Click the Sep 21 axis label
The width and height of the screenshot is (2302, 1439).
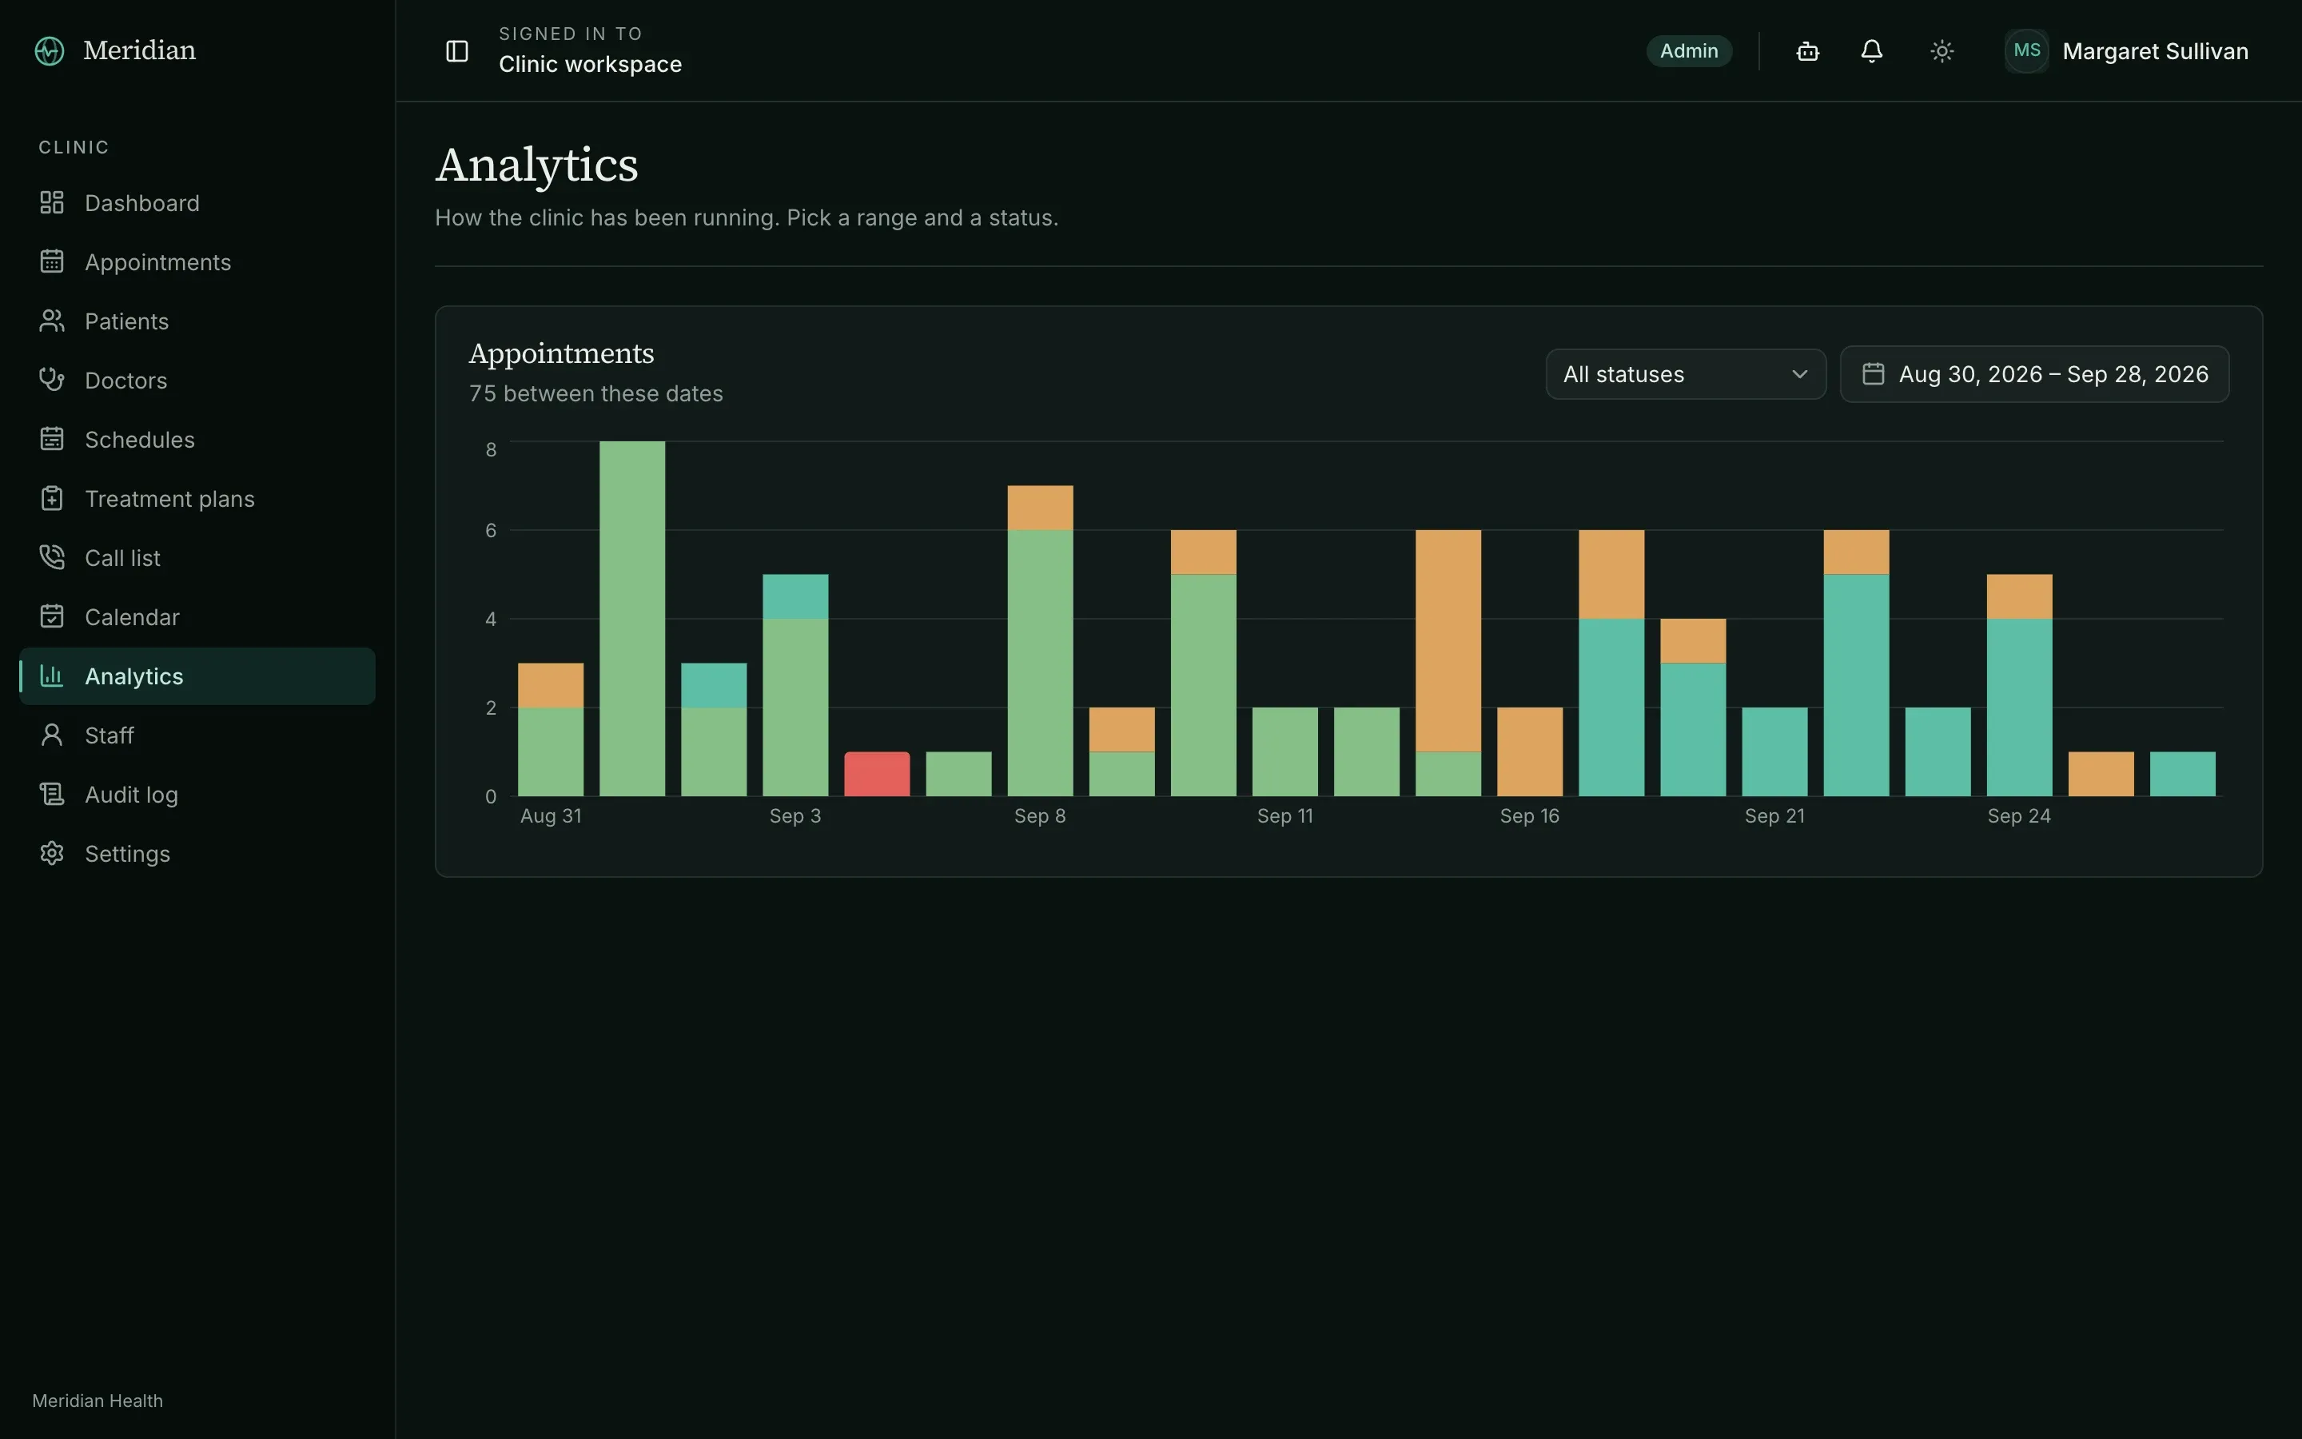[1774, 815]
